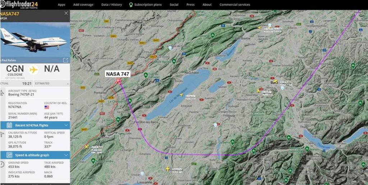Click the Mont Tendre mountain marker
The height and width of the screenshot is (185, 368).
coord(93,161)
